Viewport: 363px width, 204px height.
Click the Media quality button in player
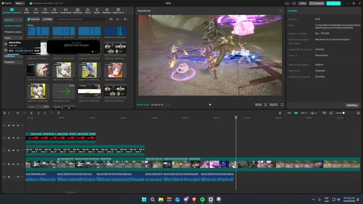(x=258, y=105)
